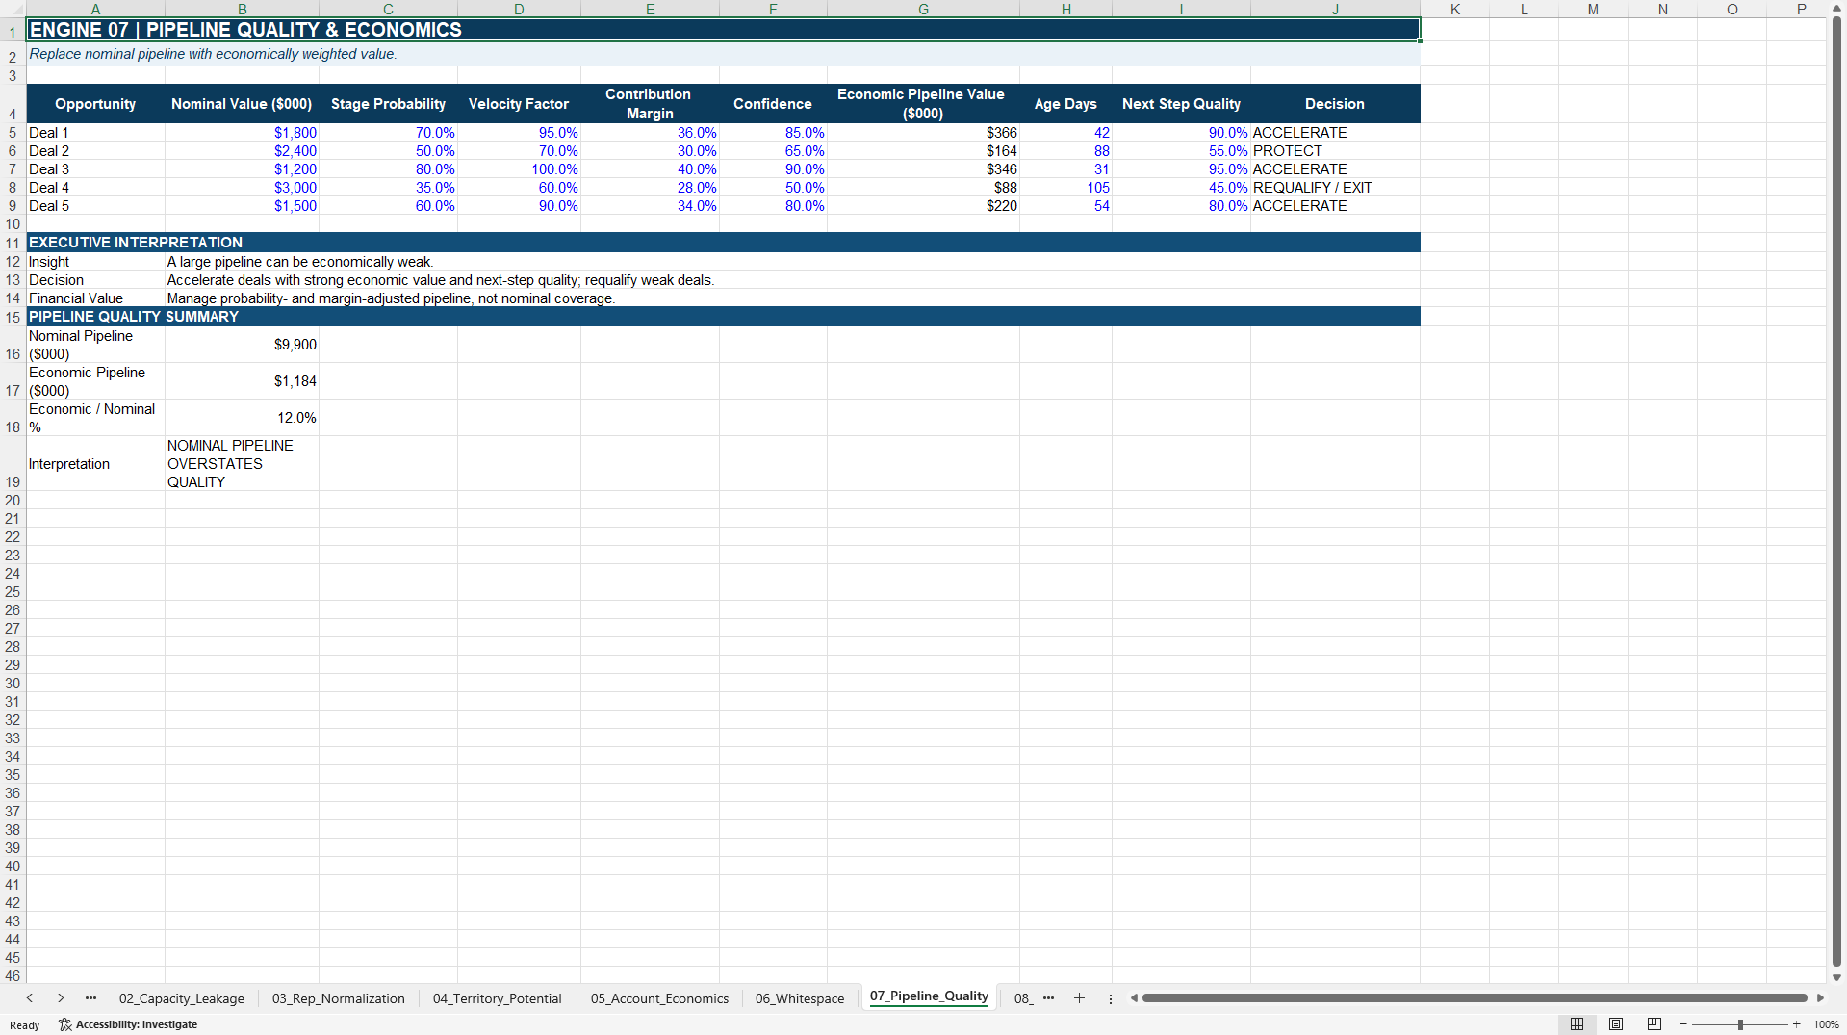Select 07_Pipeline_Quality sheet tab

[x=929, y=996]
